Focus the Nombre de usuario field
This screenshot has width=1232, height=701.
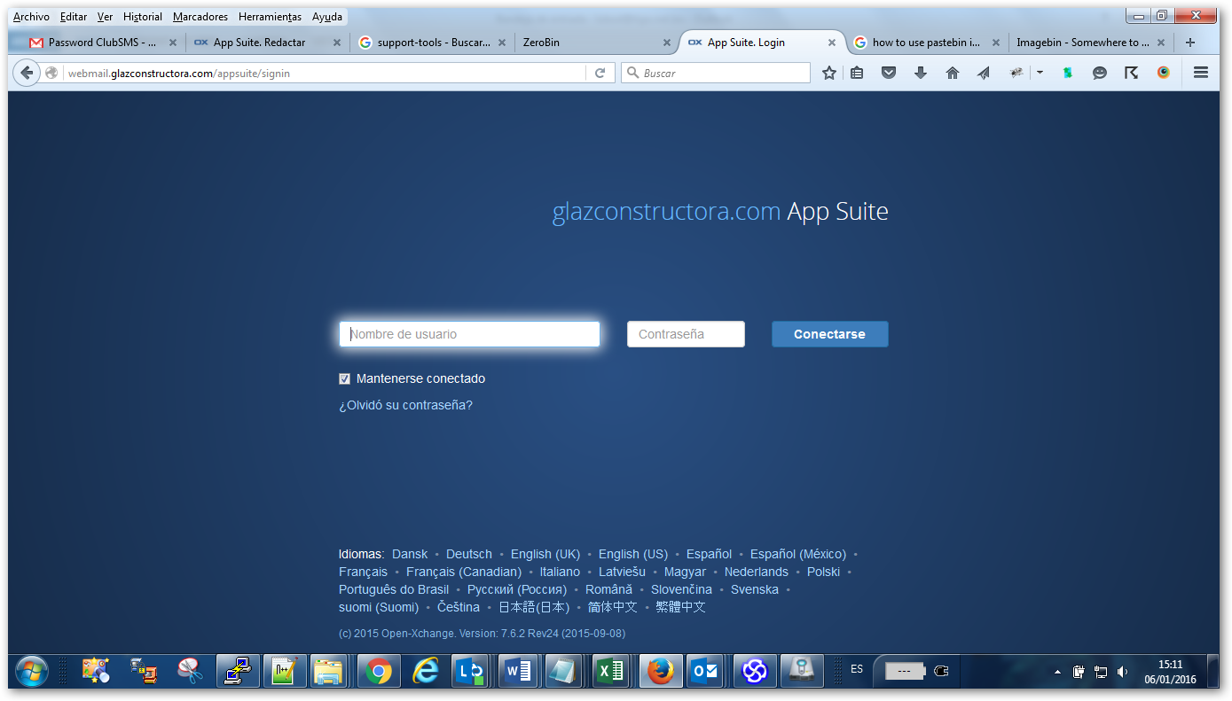(x=469, y=334)
